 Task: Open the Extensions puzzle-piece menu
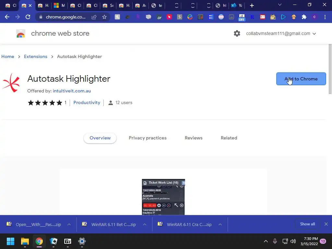pos(304,17)
